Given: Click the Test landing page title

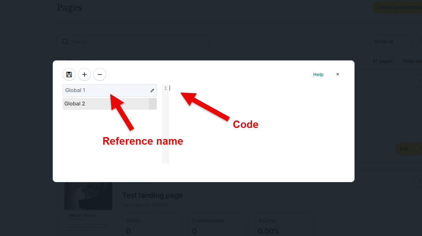Looking at the screenshot, I should [x=152, y=195].
